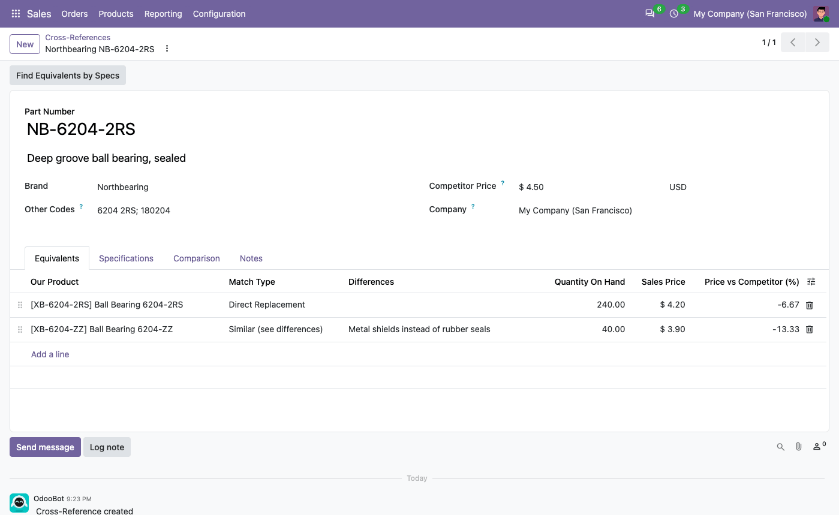The image size is (839, 515).
Task: Click the Add a line link
Action: (50, 354)
